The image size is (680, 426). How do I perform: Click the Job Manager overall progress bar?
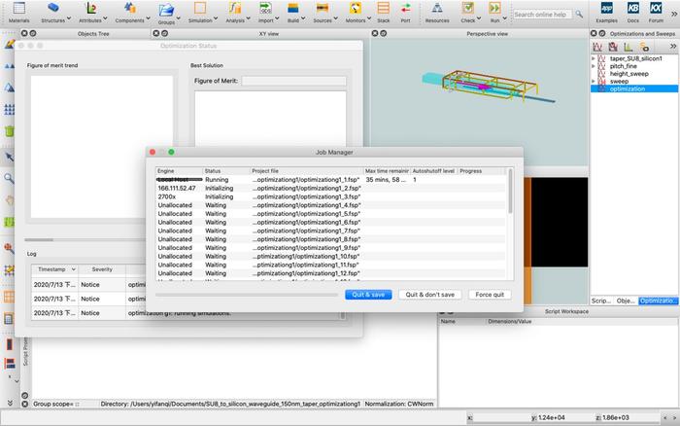coord(247,295)
